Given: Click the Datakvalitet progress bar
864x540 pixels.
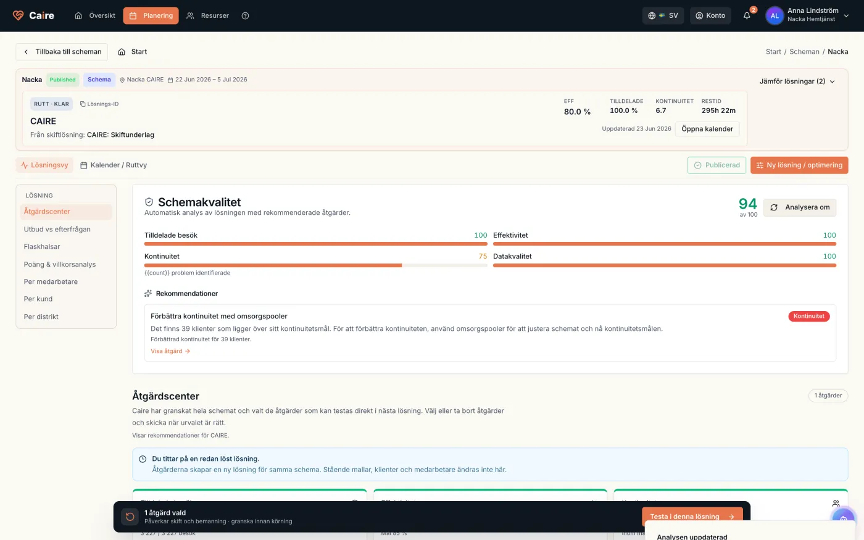Looking at the screenshot, I should (x=665, y=265).
